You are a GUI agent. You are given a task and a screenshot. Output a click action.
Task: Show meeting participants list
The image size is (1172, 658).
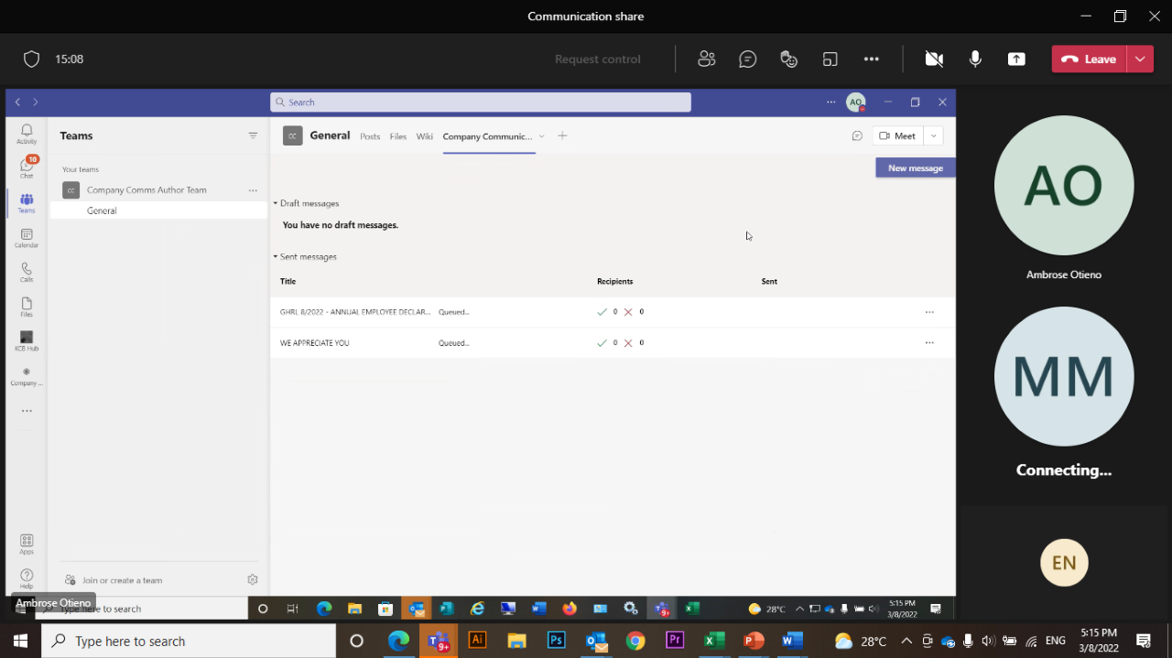[706, 59]
